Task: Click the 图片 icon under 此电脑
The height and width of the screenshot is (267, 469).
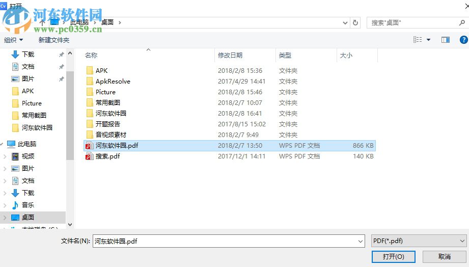Action: tap(15, 169)
